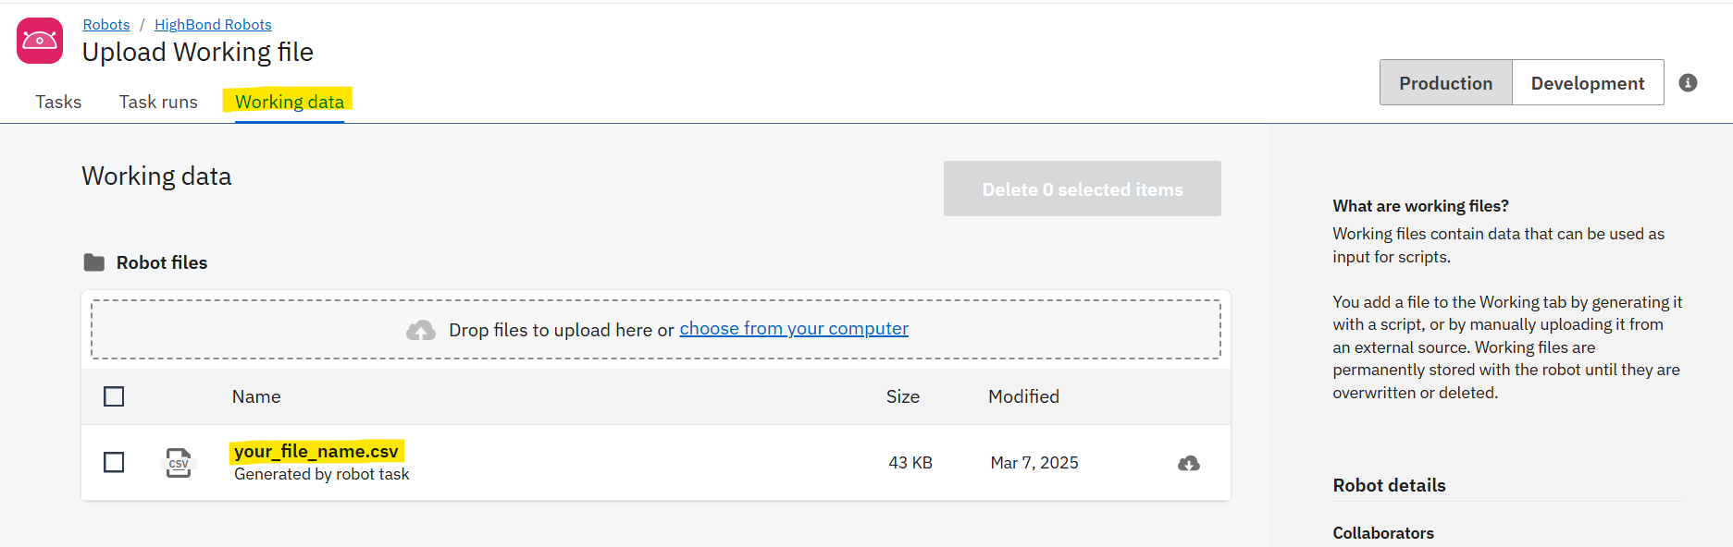Open the your_file_name.csv file name
Image resolution: width=1733 pixels, height=547 pixels.
coord(316,451)
